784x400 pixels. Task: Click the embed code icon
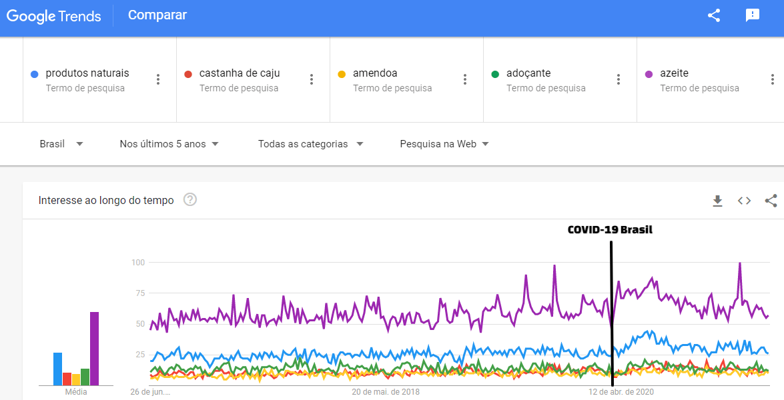click(x=745, y=201)
